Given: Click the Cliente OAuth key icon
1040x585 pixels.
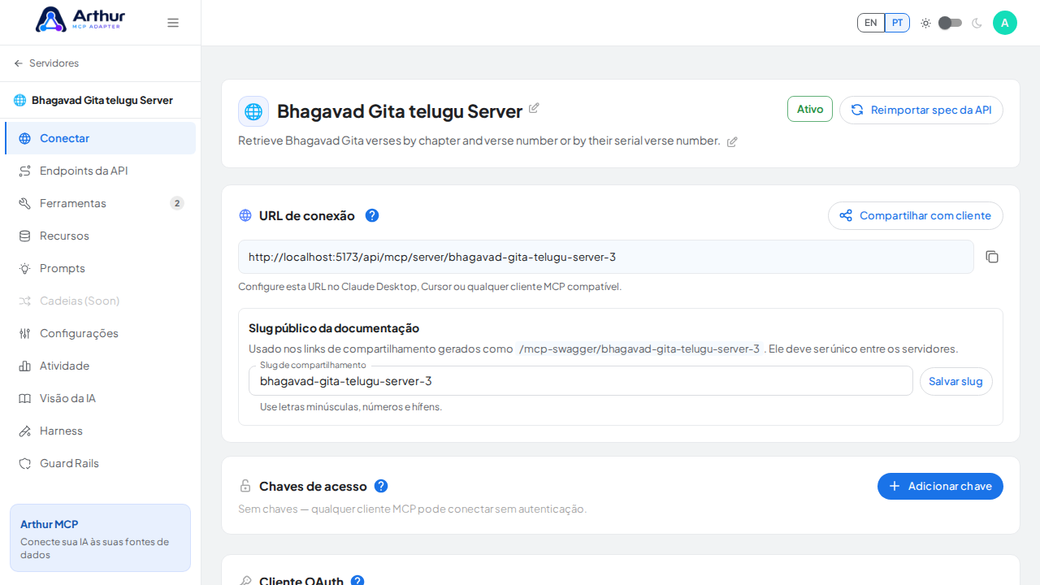Looking at the screenshot, I should tap(245, 582).
